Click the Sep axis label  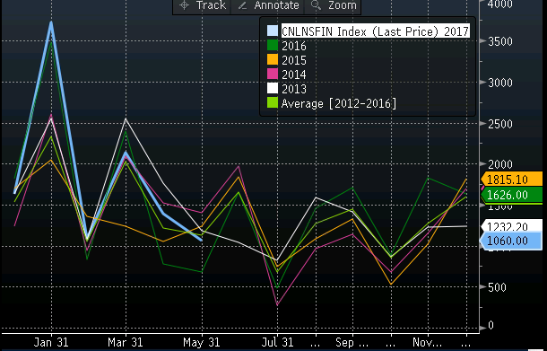tap(352, 343)
